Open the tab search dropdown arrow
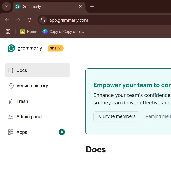 (6, 6)
